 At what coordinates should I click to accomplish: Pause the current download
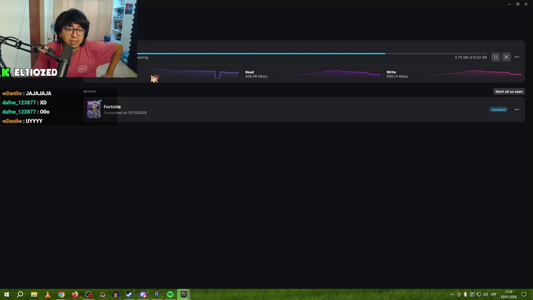click(x=496, y=57)
